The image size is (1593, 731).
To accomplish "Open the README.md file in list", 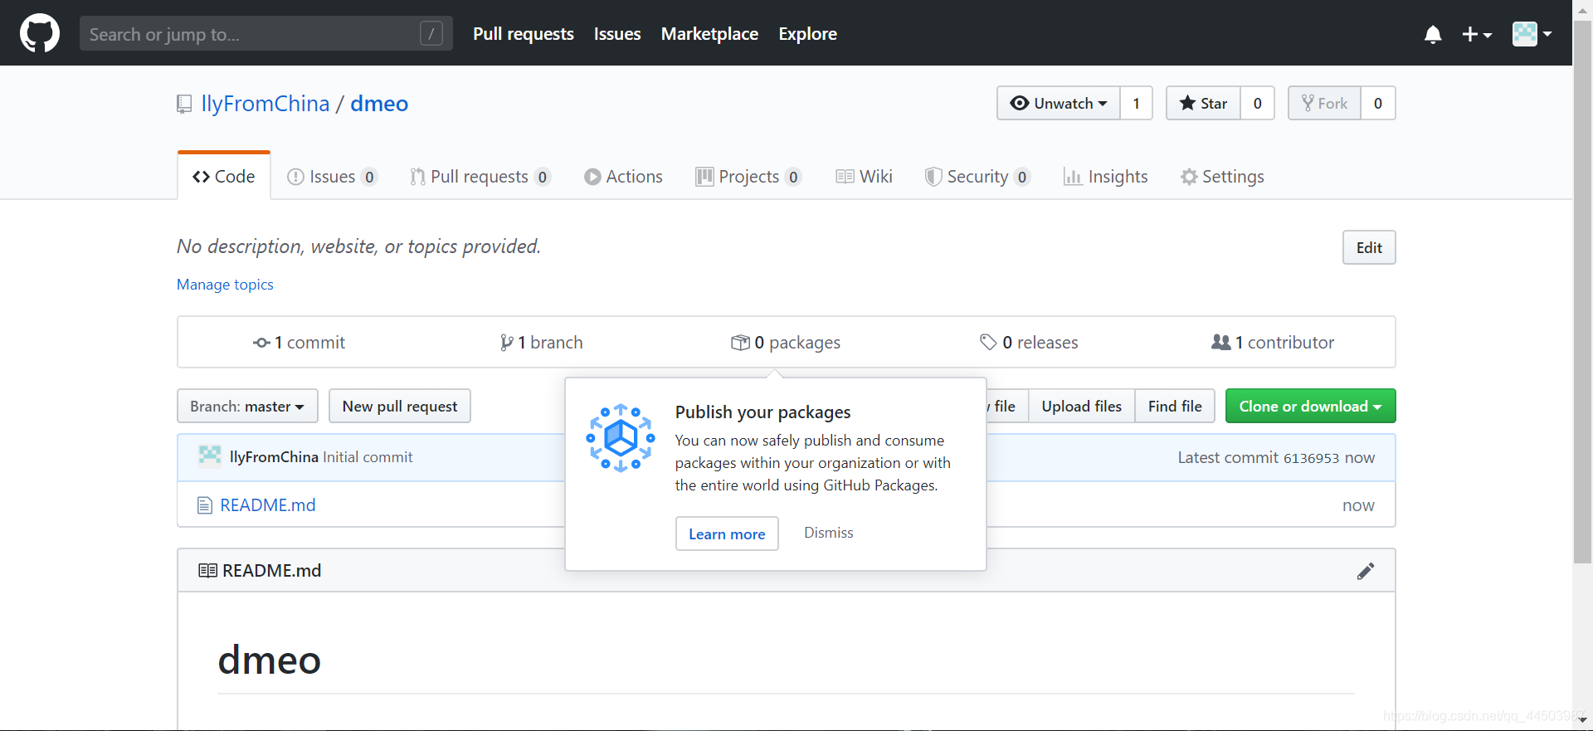I will pos(268,505).
